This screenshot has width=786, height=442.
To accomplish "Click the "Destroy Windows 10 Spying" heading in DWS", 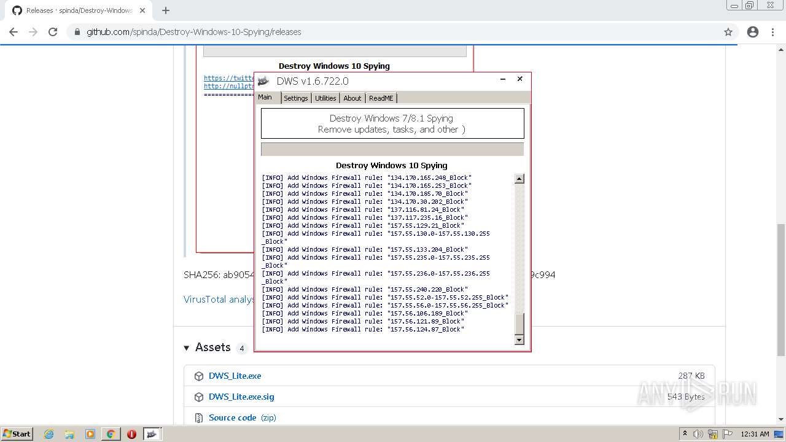I will pos(392,166).
